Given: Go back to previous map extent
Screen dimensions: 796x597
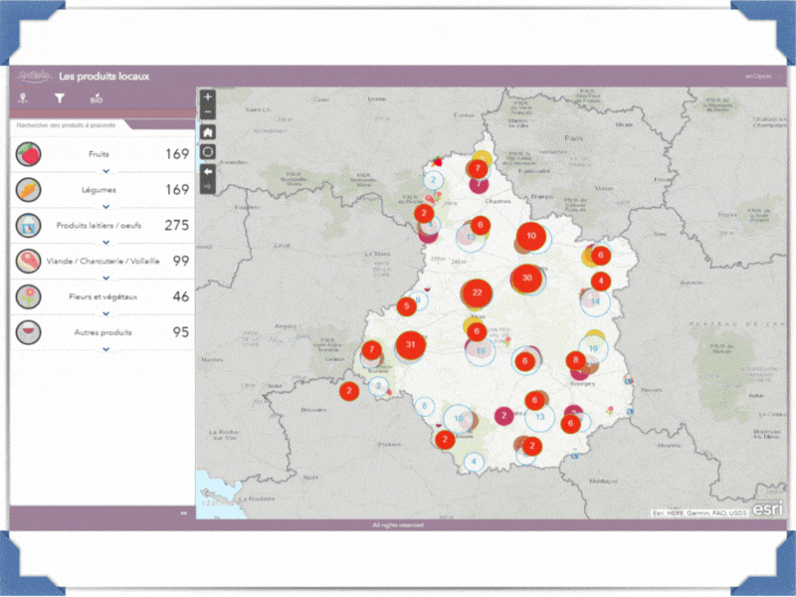Looking at the screenshot, I should click(x=208, y=171).
